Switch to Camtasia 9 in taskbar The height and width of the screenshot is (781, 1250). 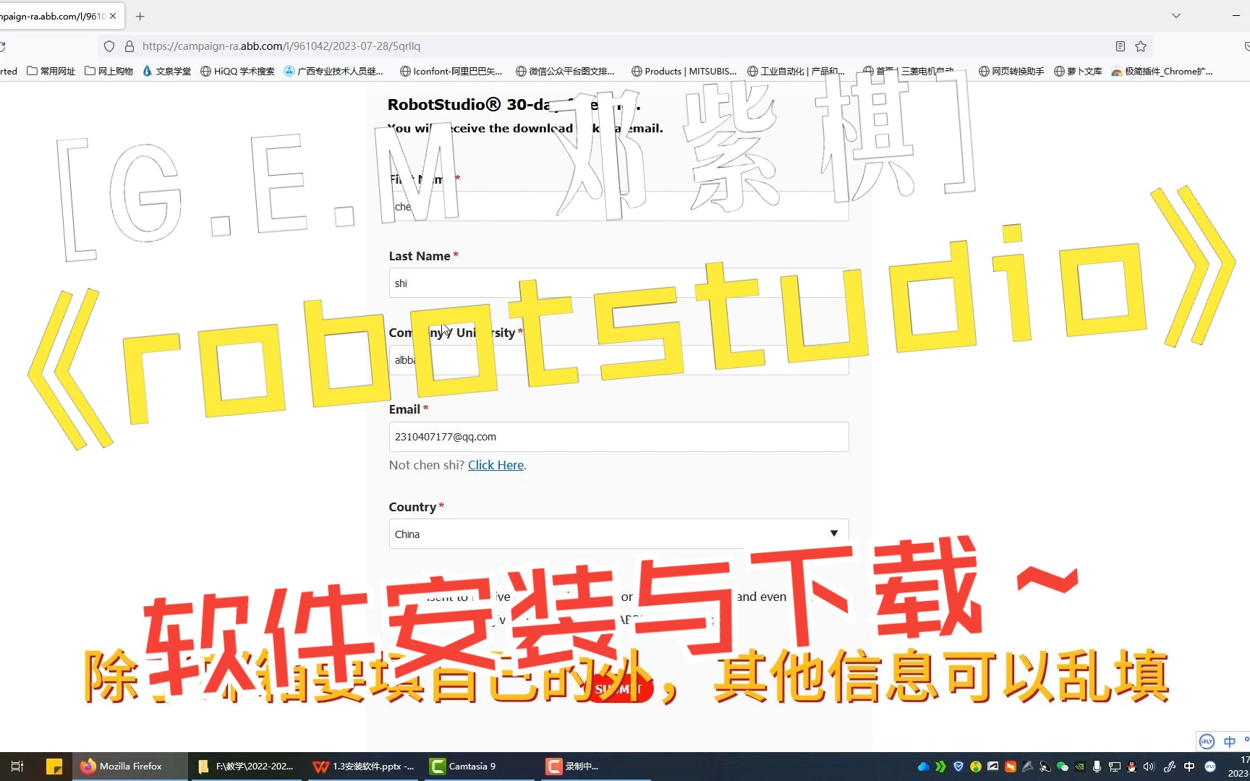[480, 766]
